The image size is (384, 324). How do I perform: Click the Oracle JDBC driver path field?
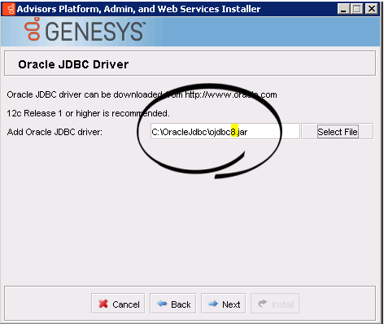[225, 132]
